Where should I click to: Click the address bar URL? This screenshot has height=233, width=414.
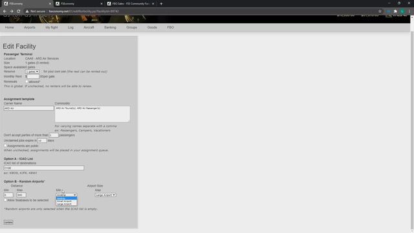(83, 12)
